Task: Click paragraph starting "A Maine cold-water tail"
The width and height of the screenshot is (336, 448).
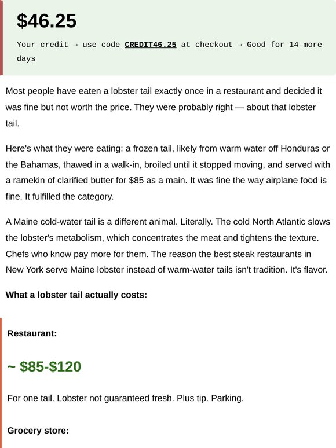Action: [x=168, y=246]
